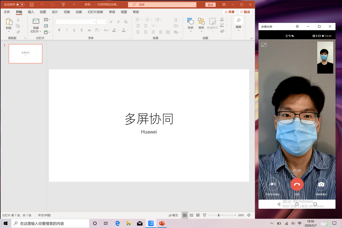
Task: Click the 共享 share button
Action: (x=229, y=12)
